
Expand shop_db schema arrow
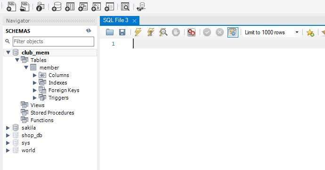click(8, 136)
